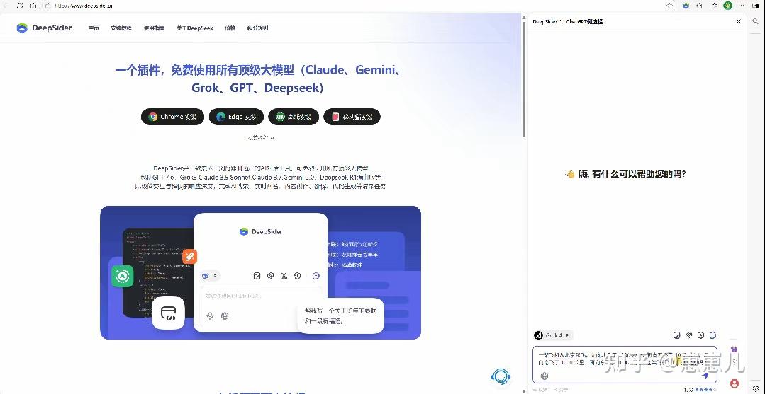Click the Chrome 安装 button
765x394 pixels.
(173, 117)
